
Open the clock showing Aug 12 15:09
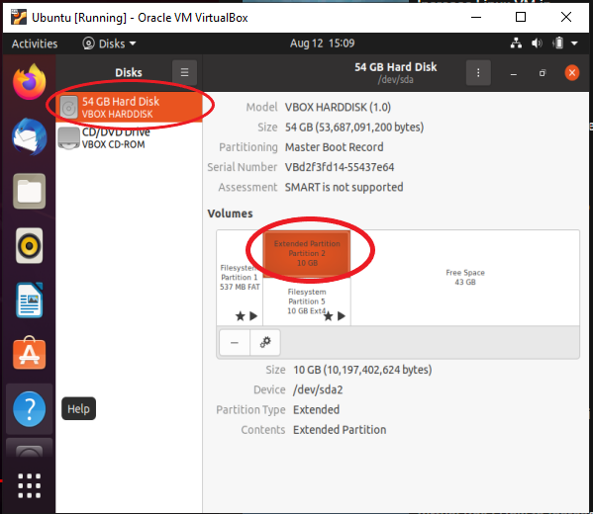pos(322,43)
